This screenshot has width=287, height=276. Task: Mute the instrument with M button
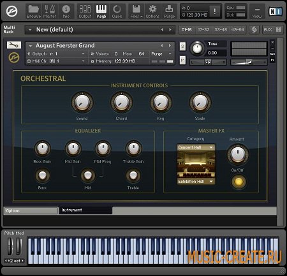point(182,61)
